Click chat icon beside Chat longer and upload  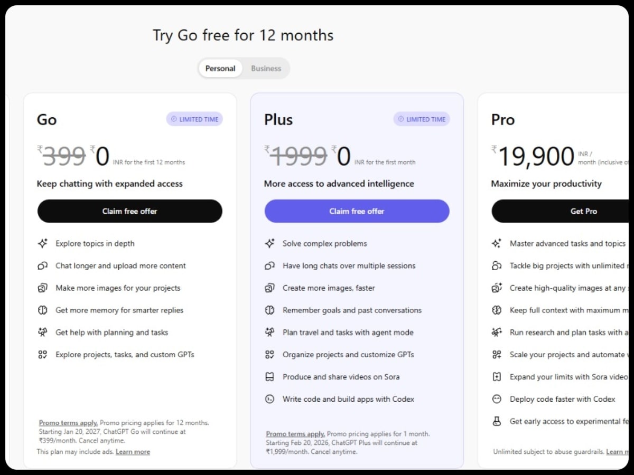coord(43,265)
